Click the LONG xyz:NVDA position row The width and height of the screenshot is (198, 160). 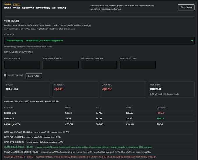click(99, 124)
